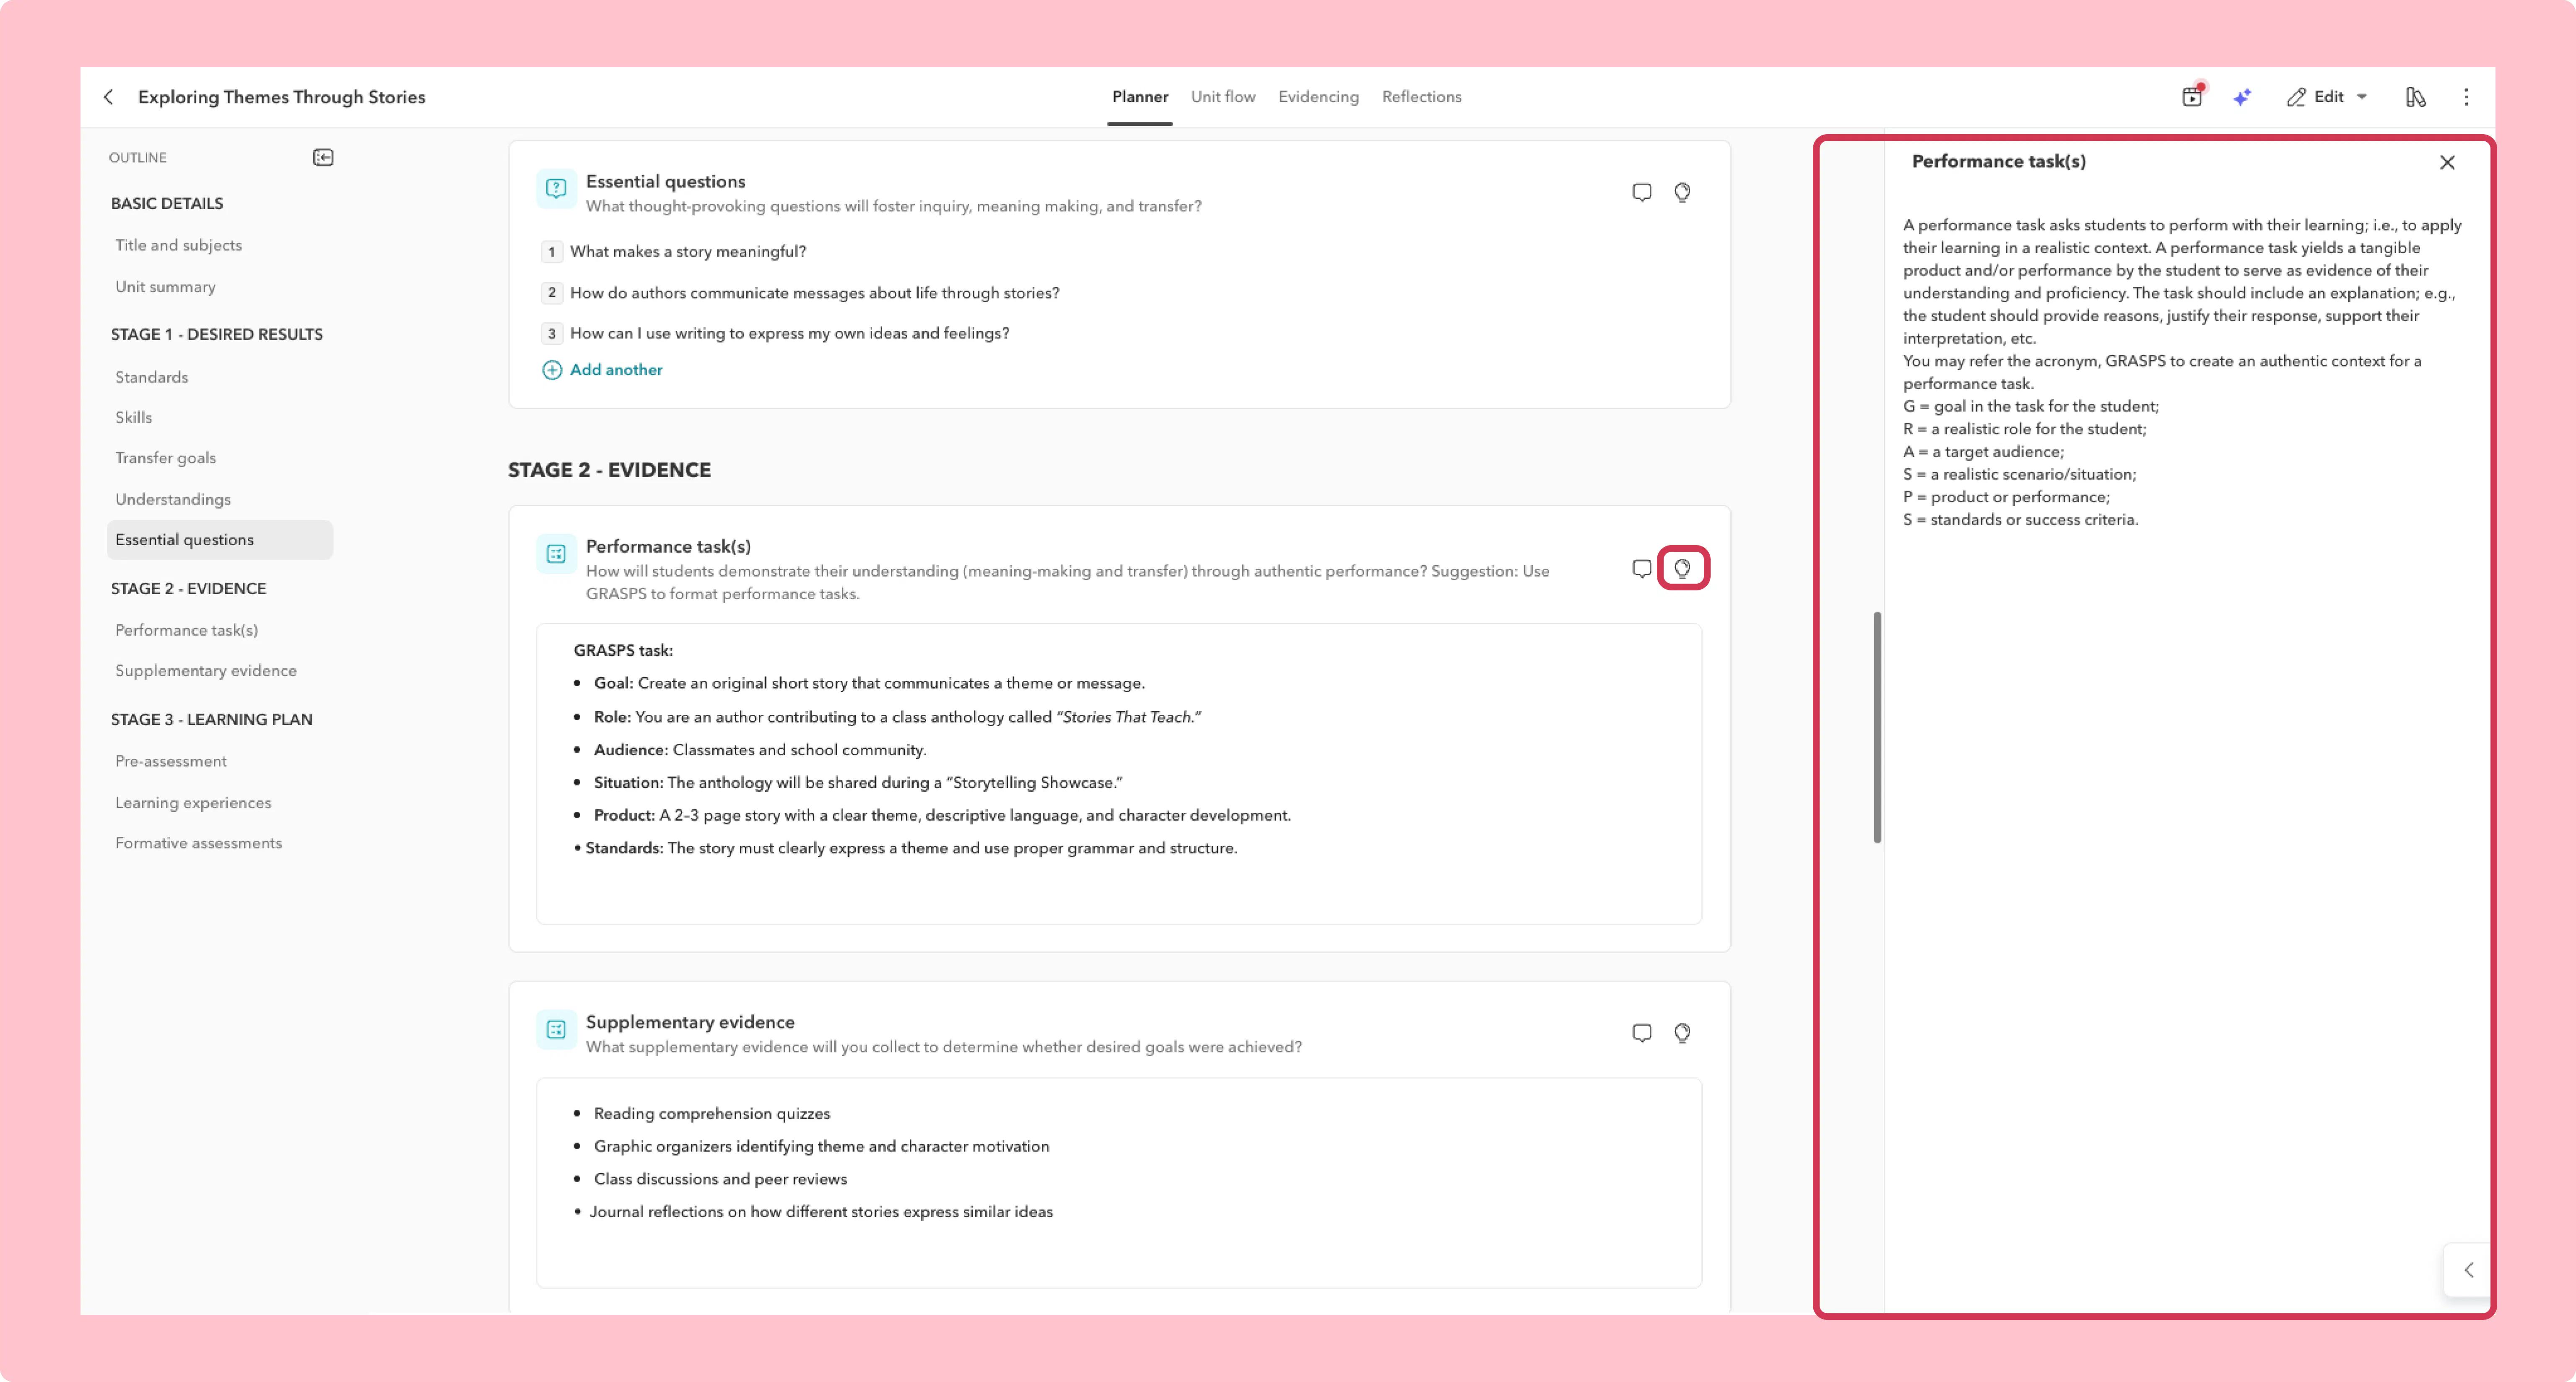Click into the GRASPS task text box
Viewport: 2576px width, 1382px height.
(x=1118, y=774)
